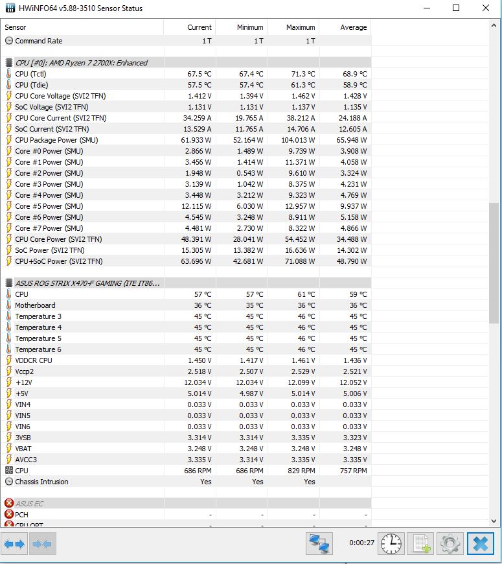This screenshot has height=564, width=502.
Task: Click the expand columns blue arrows button
Action: pos(14,543)
